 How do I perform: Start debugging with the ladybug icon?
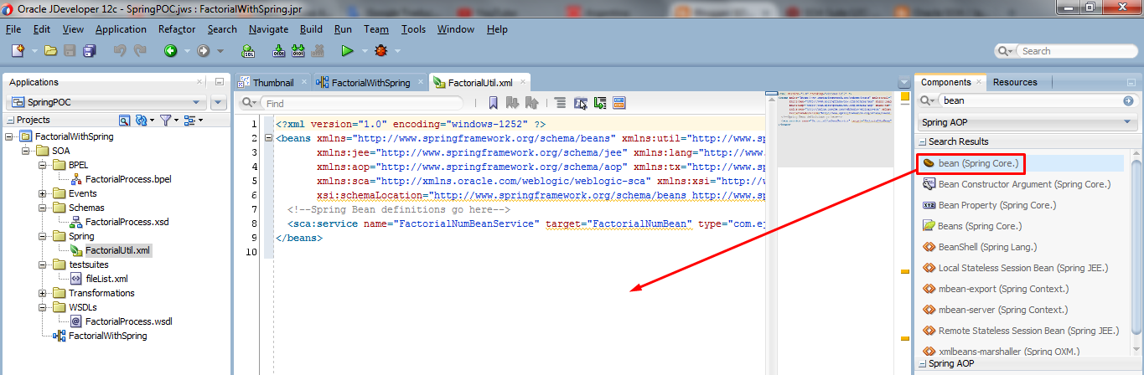(381, 51)
